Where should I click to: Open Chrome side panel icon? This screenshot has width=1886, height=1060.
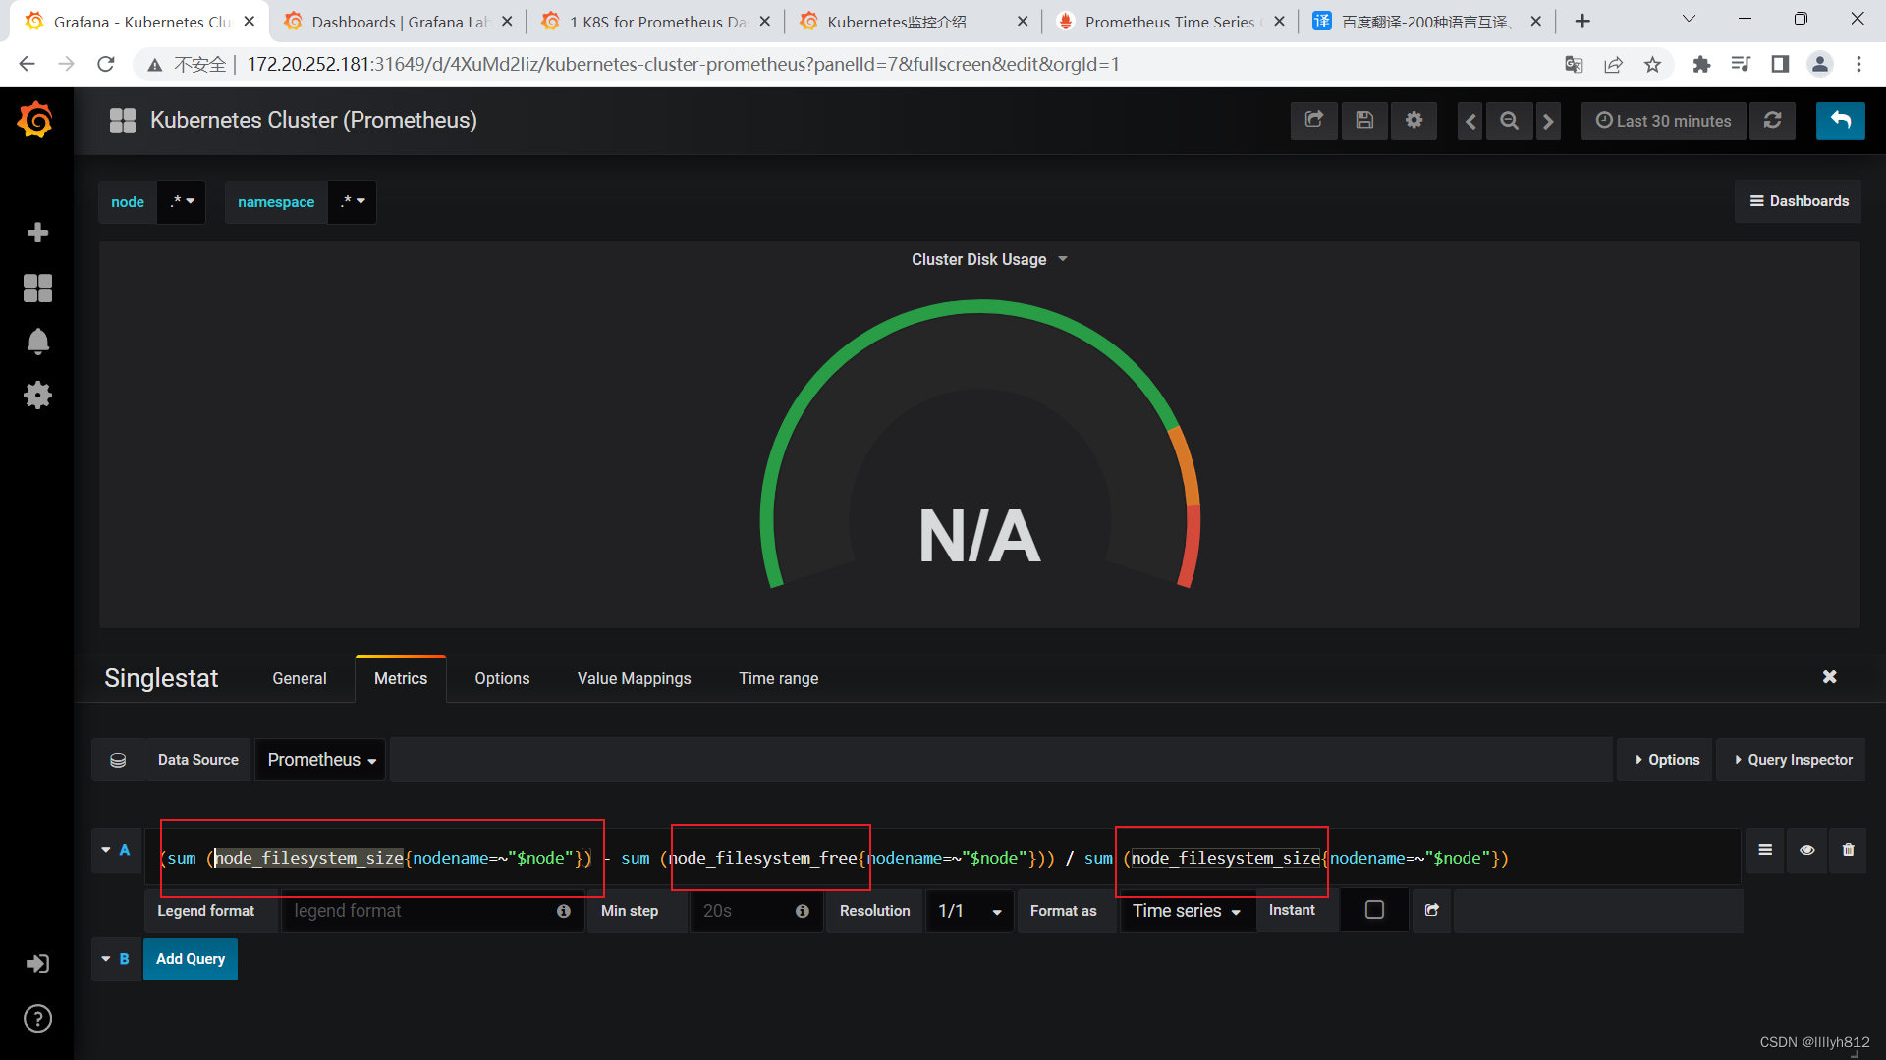(1780, 64)
